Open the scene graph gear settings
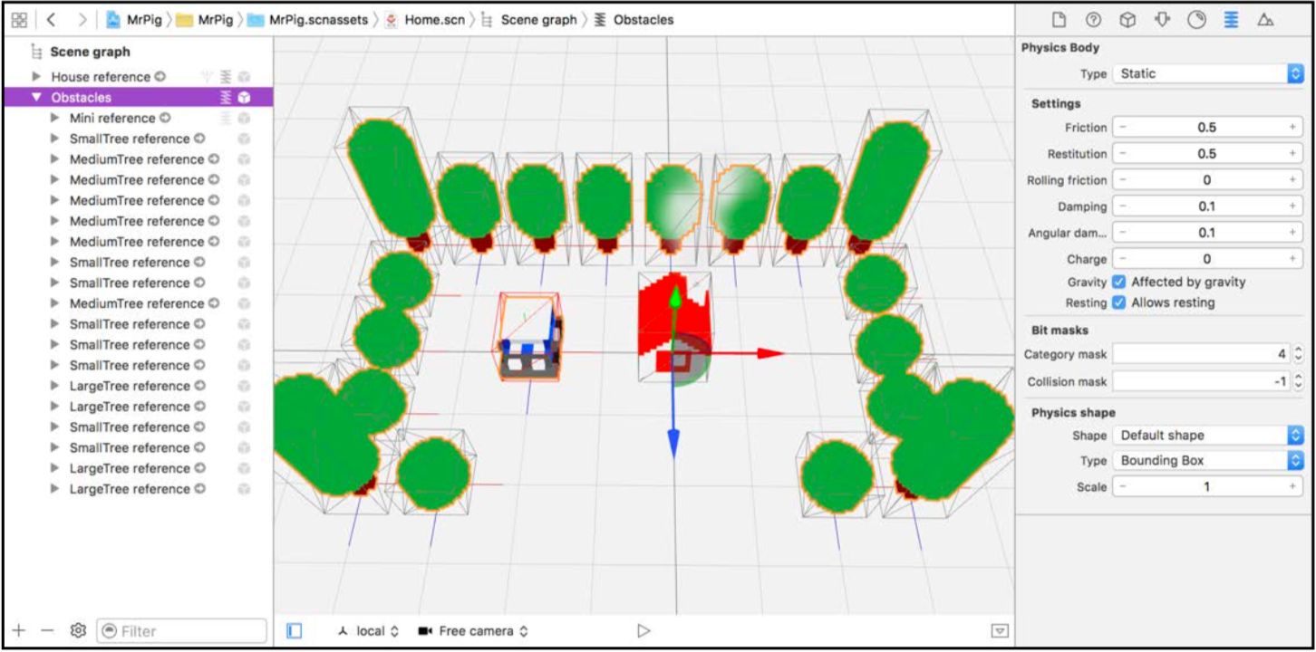This screenshot has height=652, width=1316. (x=78, y=630)
